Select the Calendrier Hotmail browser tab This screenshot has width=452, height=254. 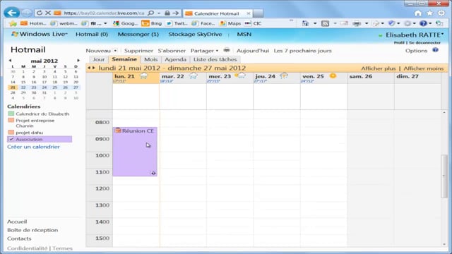coord(217,13)
